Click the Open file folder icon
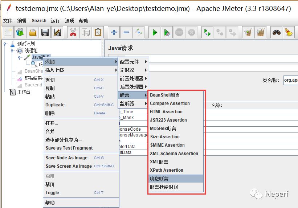The width and height of the screenshot is (298, 208). coord(33,32)
